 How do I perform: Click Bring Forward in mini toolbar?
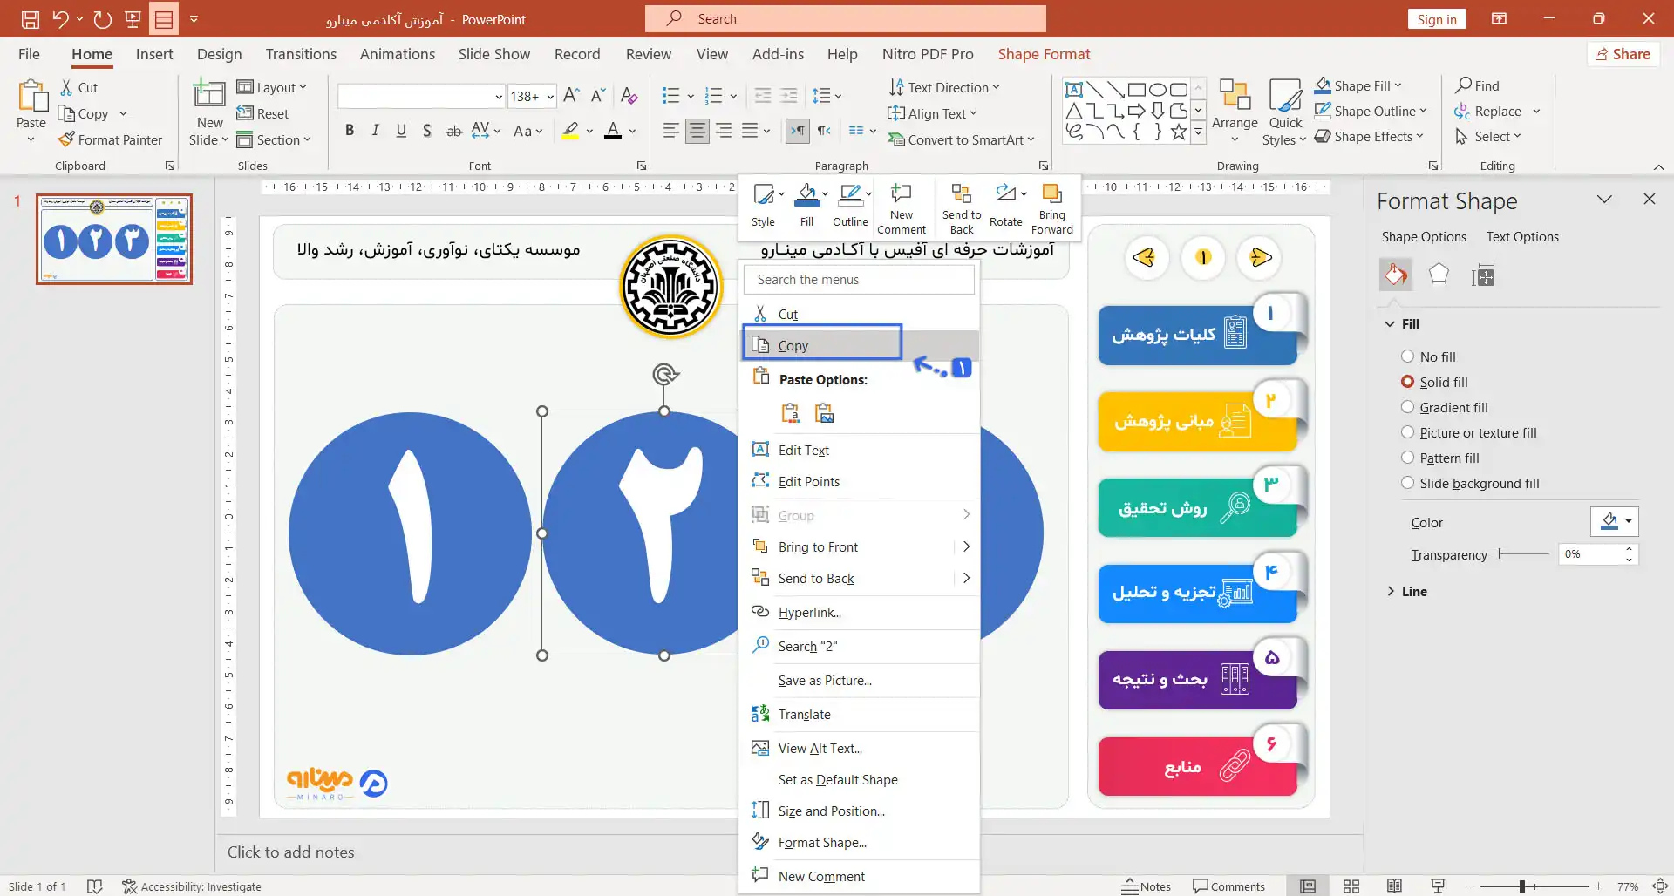coord(1052,208)
